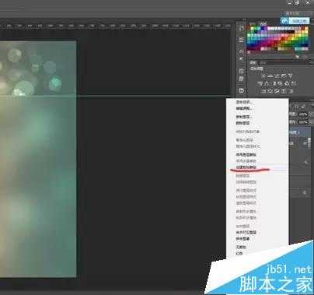Add a Photo Filter adjustment layer

pyautogui.click(x=280, y=83)
